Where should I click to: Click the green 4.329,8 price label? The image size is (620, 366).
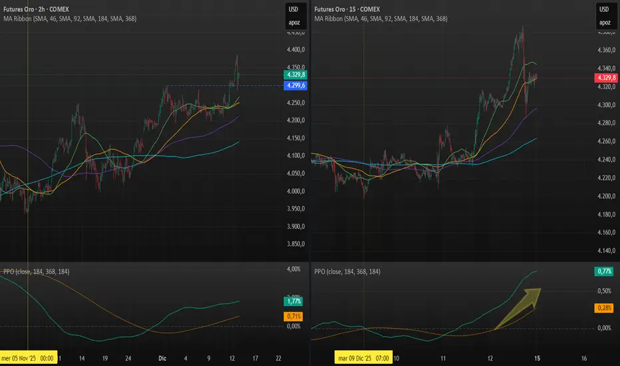point(294,76)
